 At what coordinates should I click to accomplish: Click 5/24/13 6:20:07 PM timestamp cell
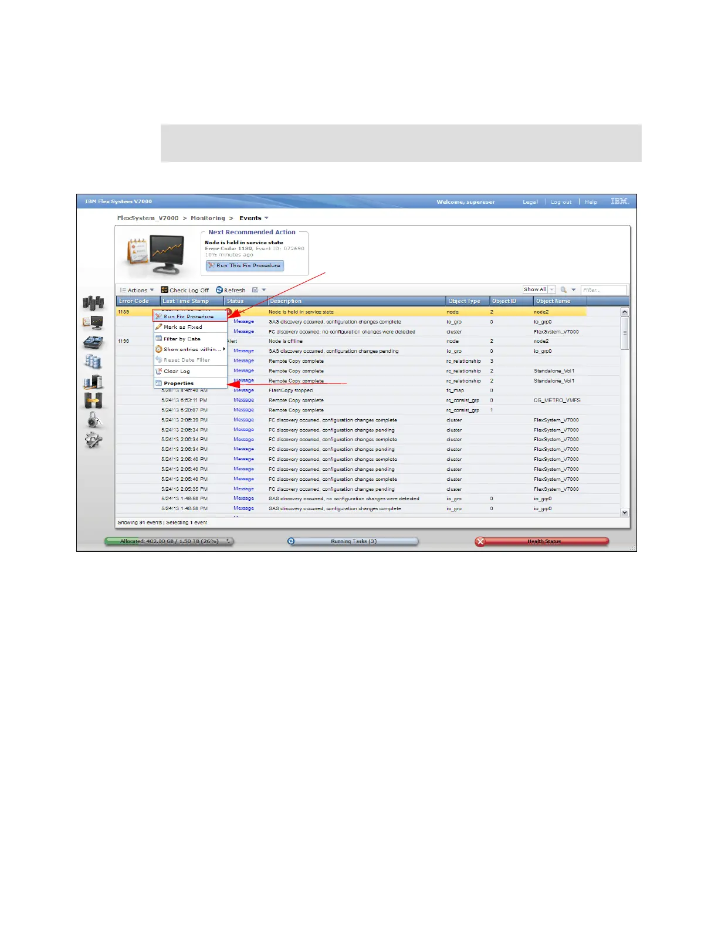click(184, 410)
